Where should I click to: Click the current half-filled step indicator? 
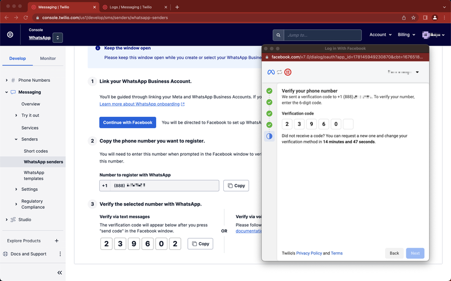click(x=269, y=136)
